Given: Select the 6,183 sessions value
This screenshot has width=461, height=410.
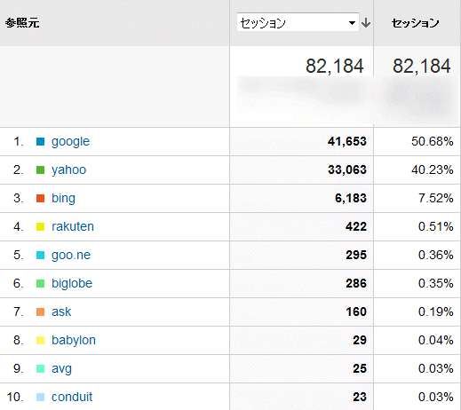Looking at the screenshot, I should point(351,199).
